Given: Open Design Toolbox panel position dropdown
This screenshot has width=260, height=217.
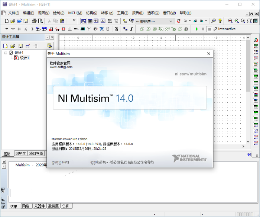Looking at the screenshot, I should [48, 38].
